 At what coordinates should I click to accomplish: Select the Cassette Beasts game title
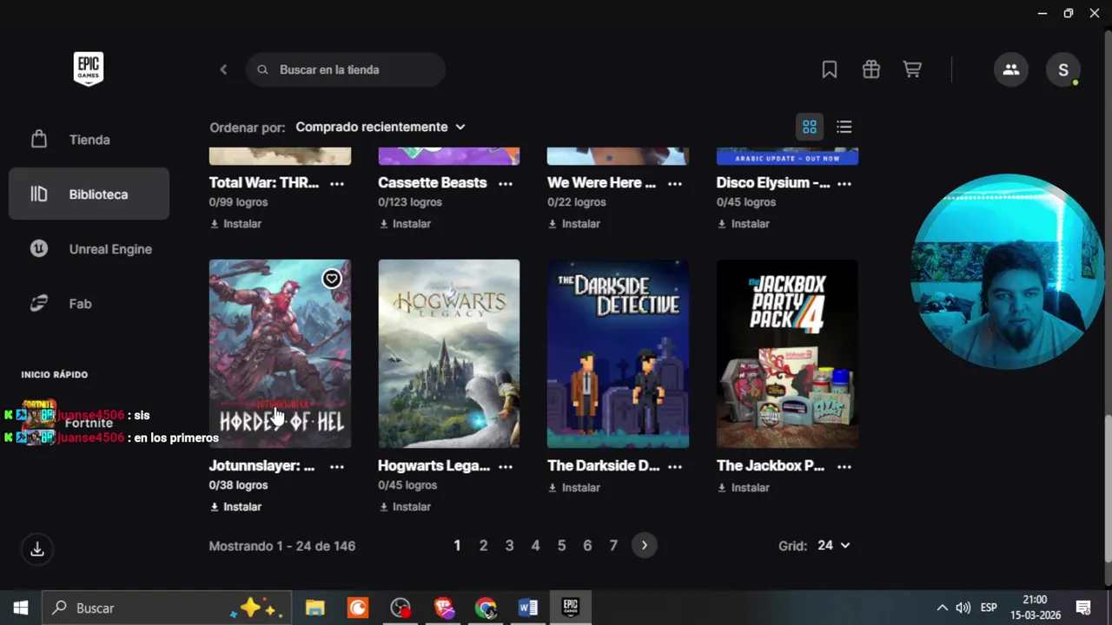click(x=433, y=183)
